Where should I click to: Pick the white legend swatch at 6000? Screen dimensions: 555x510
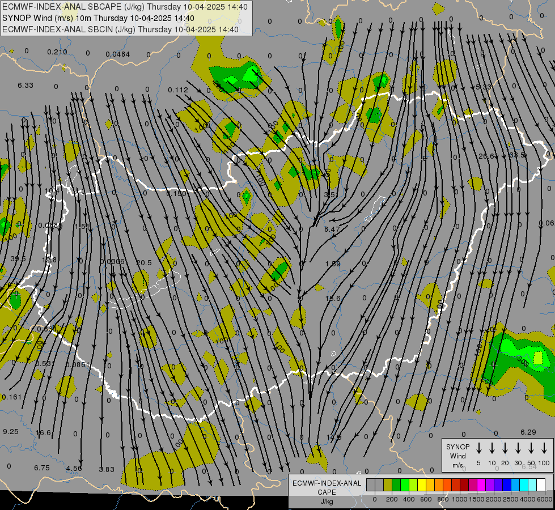(x=540, y=485)
